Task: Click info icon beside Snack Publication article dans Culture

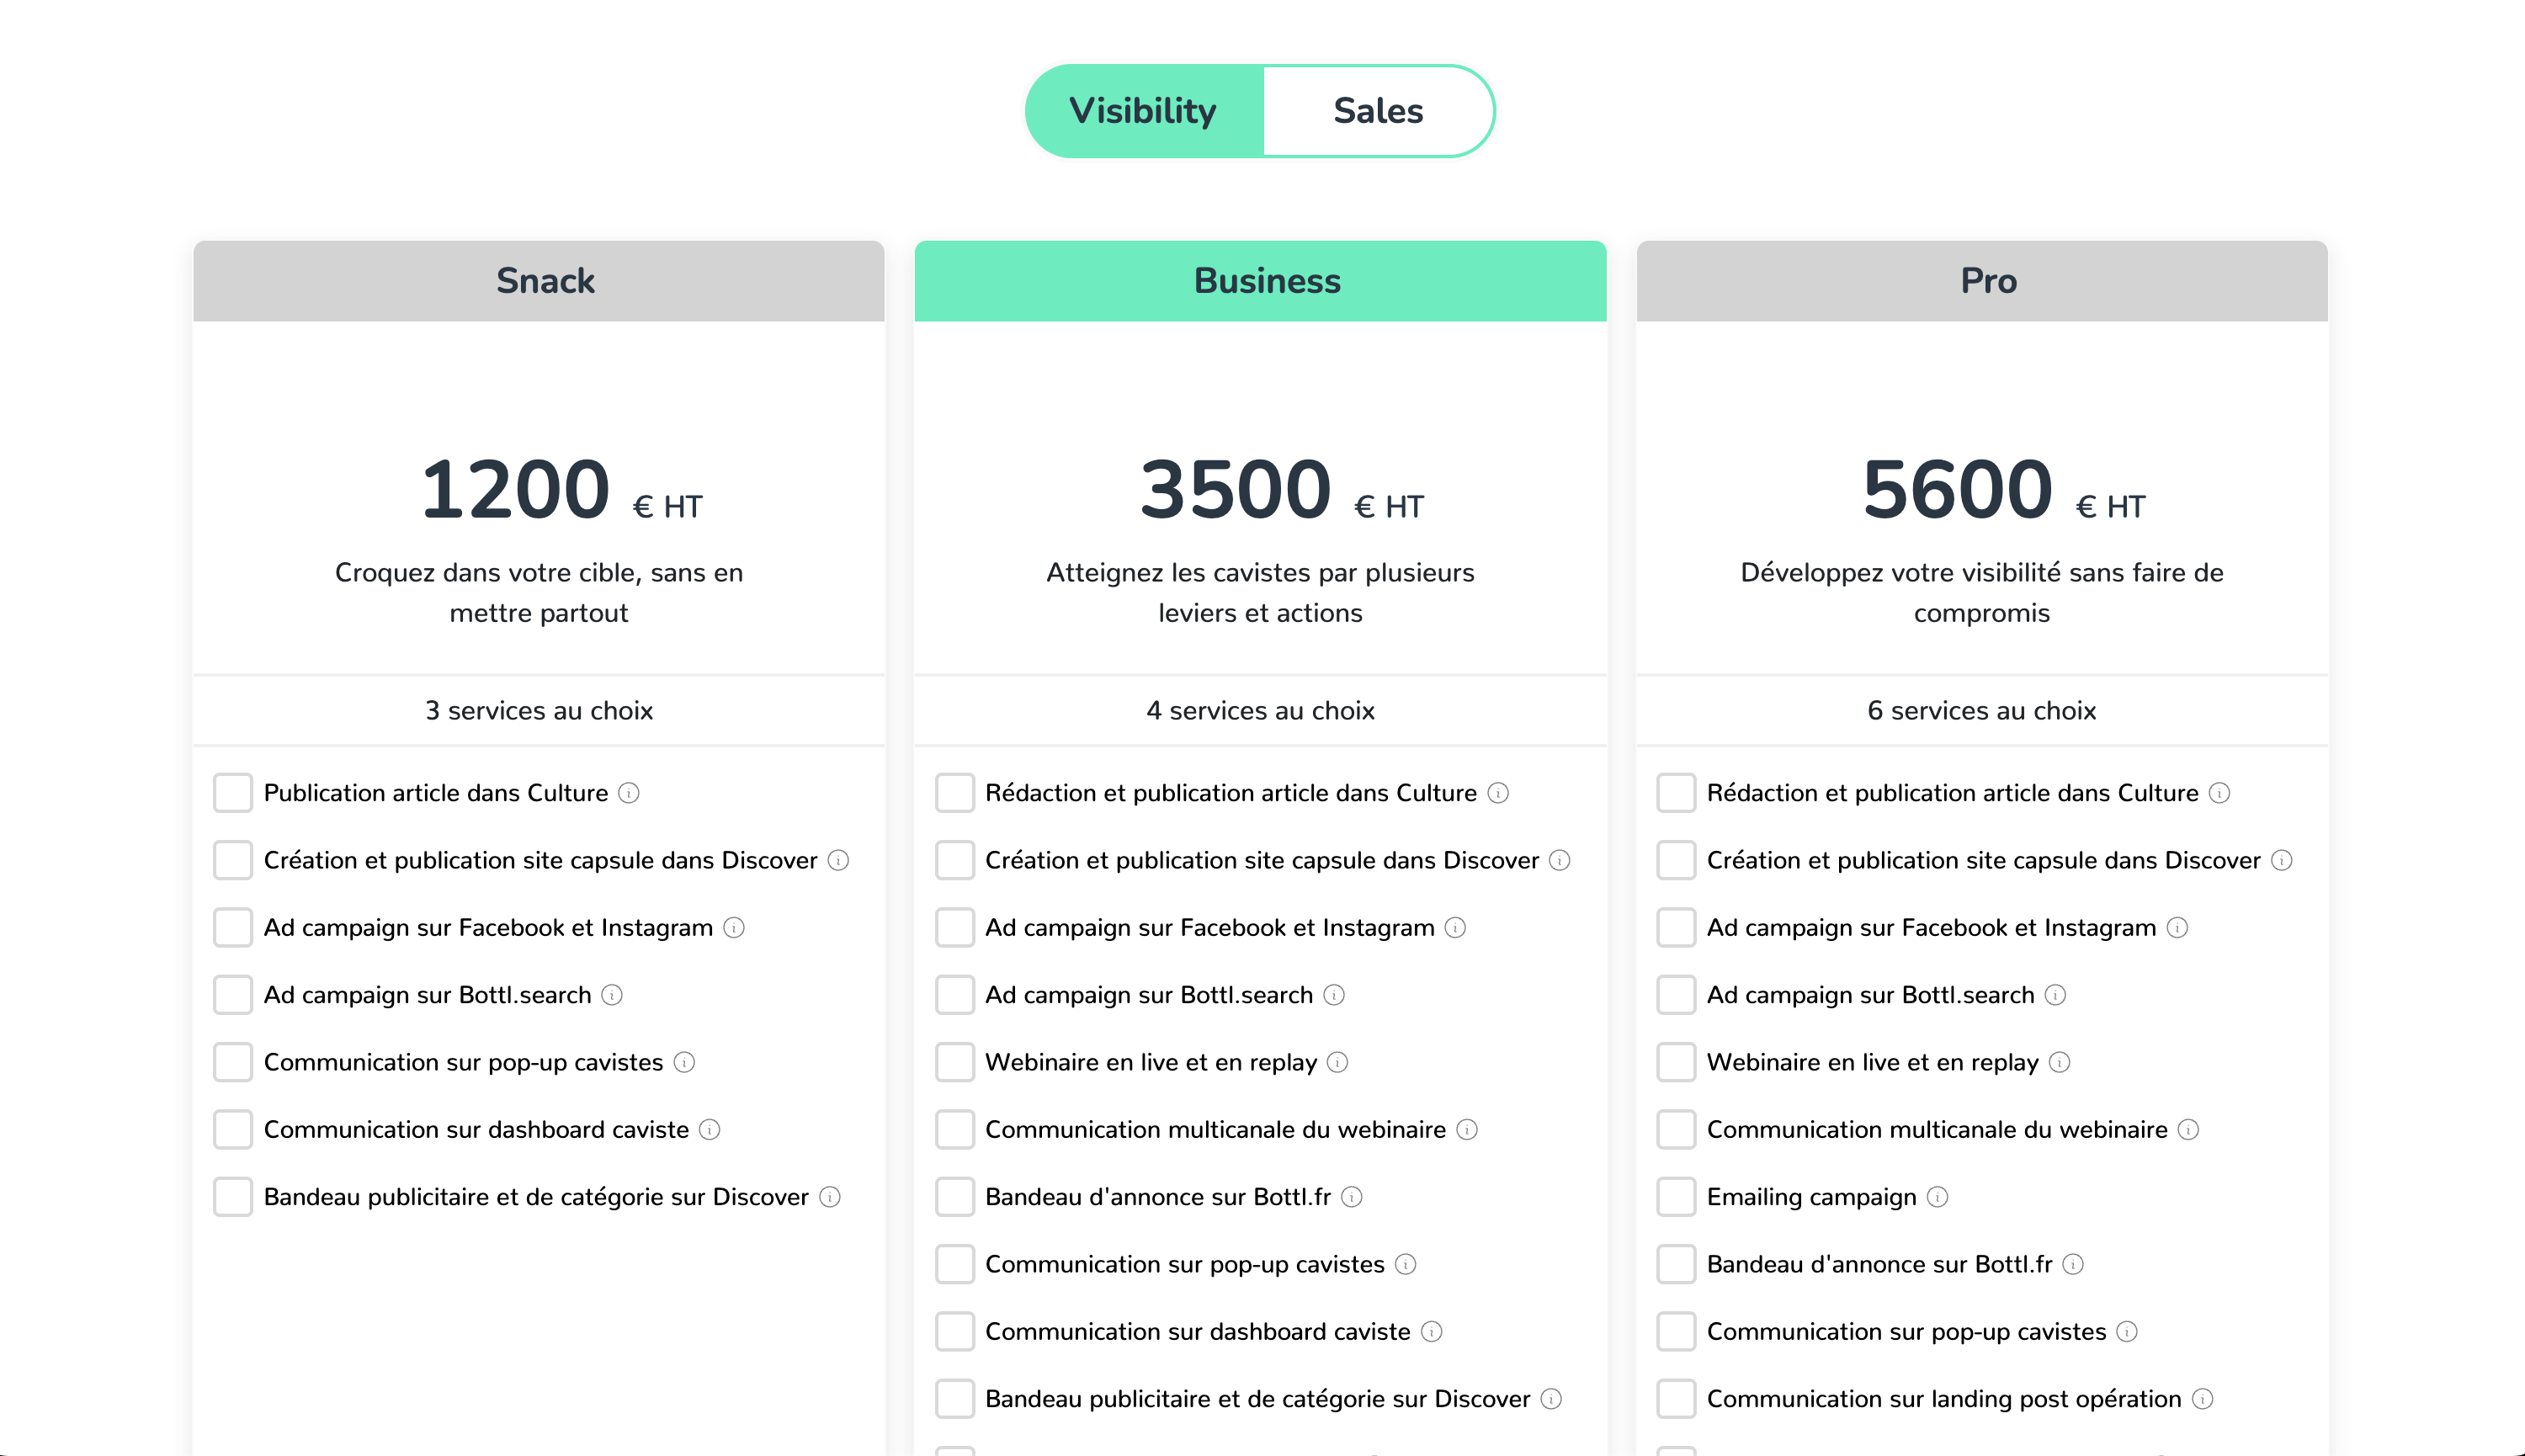Action: 628,793
